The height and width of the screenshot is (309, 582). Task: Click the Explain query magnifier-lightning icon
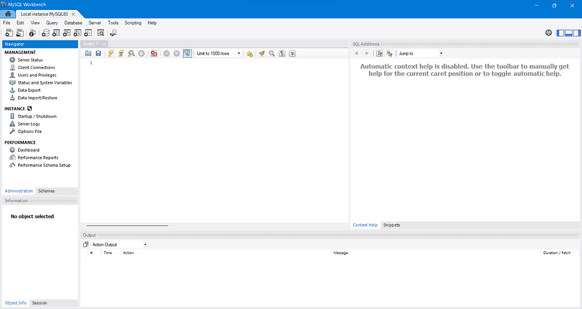(132, 53)
